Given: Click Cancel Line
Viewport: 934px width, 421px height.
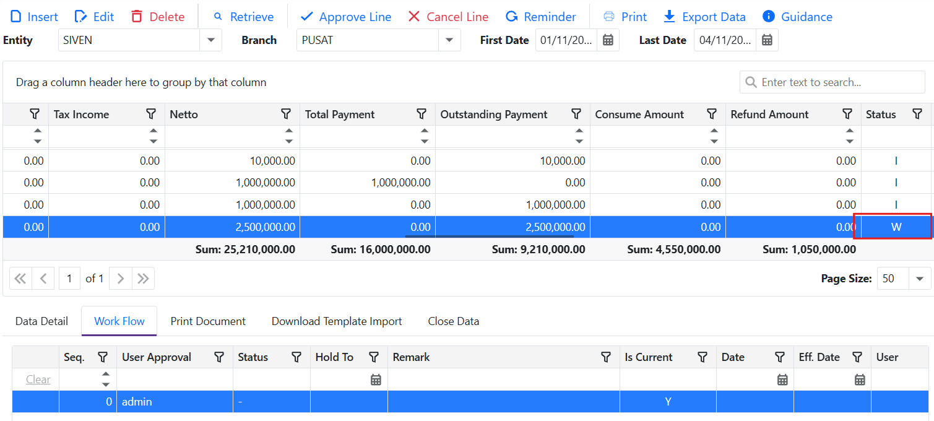Looking at the screenshot, I should click(448, 17).
